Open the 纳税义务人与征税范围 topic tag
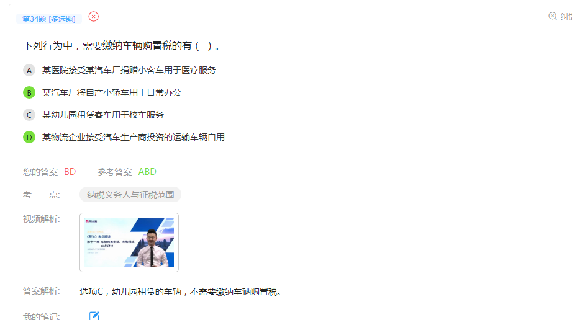 tap(130, 195)
